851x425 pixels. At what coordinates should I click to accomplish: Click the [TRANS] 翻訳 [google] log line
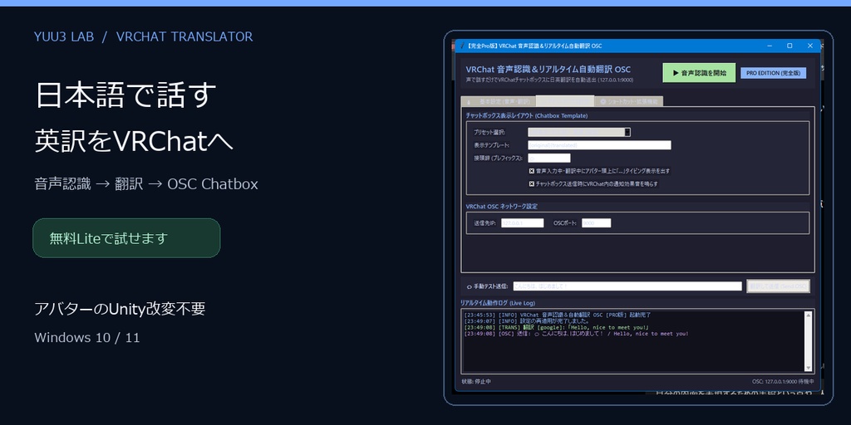[557, 327]
